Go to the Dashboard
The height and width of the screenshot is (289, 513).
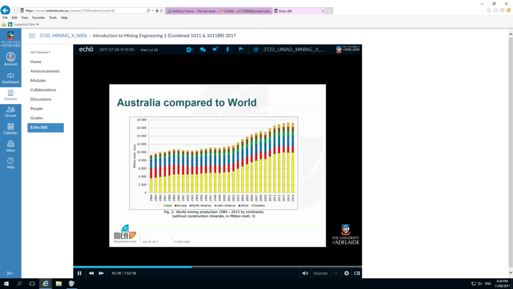[11, 78]
